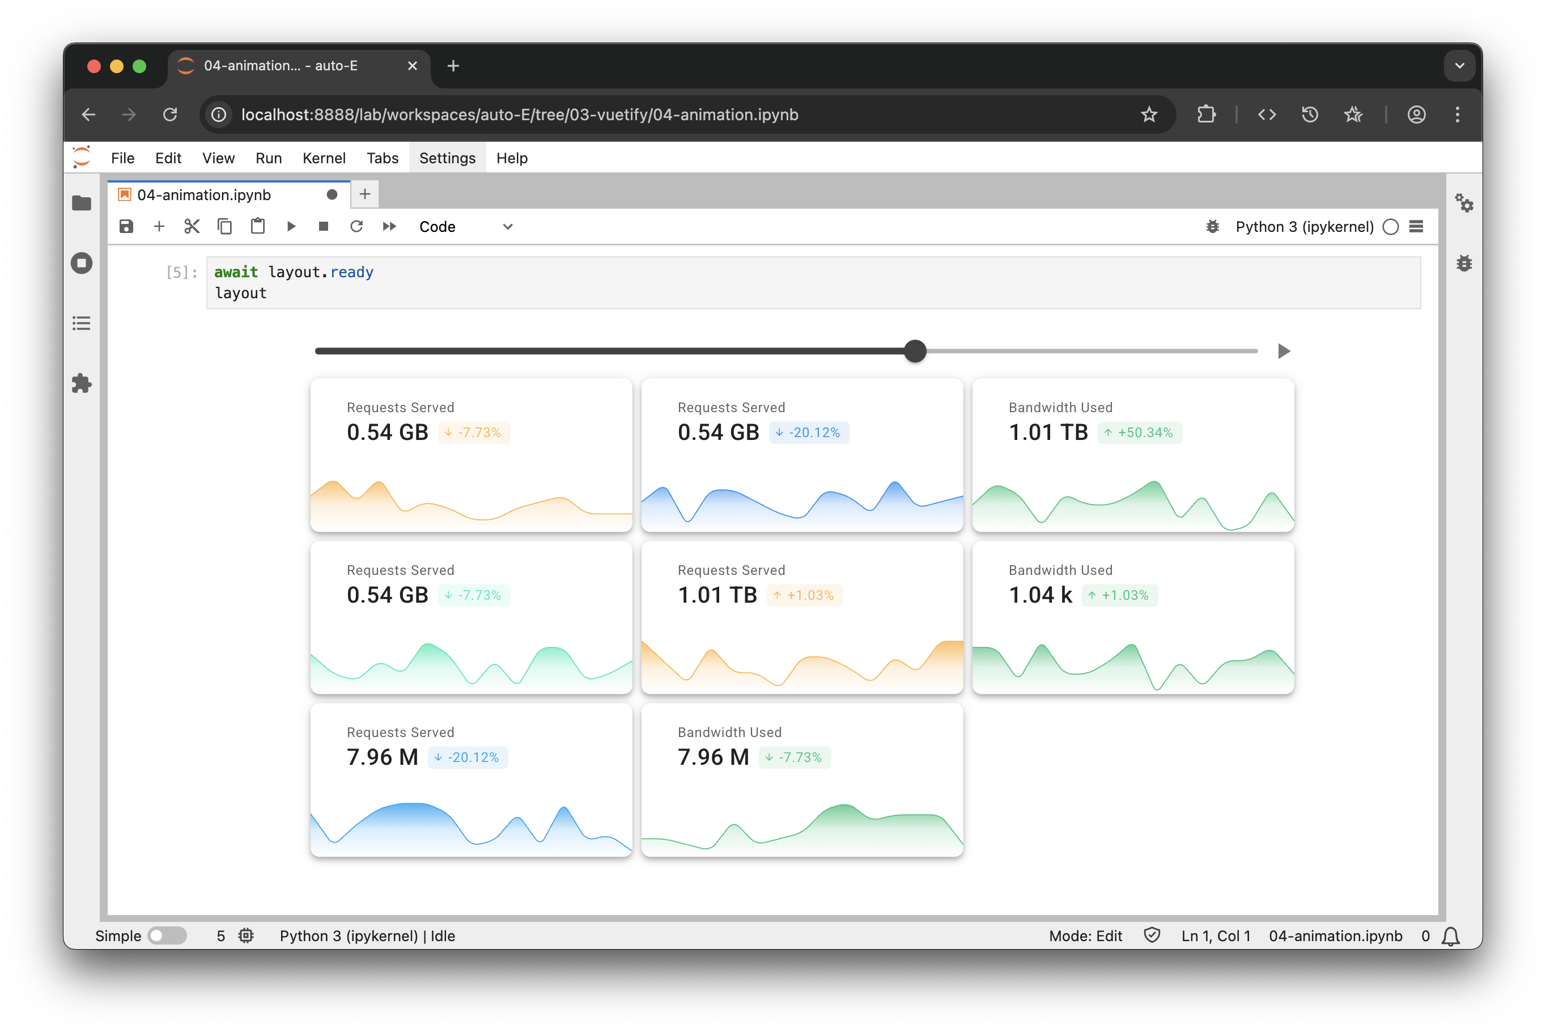Click the orange -7.73% chip on the first card
Image resolution: width=1546 pixels, height=1033 pixels.
(473, 433)
